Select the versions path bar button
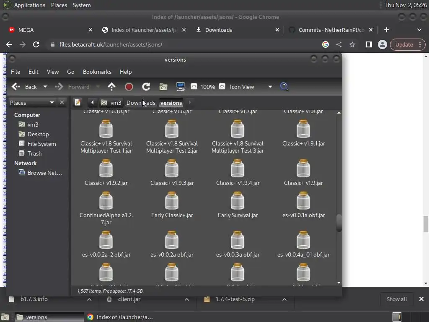429x322 pixels. pyautogui.click(x=171, y=103)
